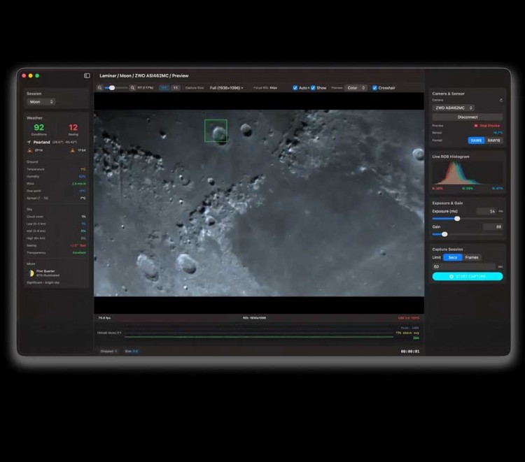The image size is (525, 462).
Task: Click the window title Laminar / Moon breadcrumb
Action: [144, 75]
